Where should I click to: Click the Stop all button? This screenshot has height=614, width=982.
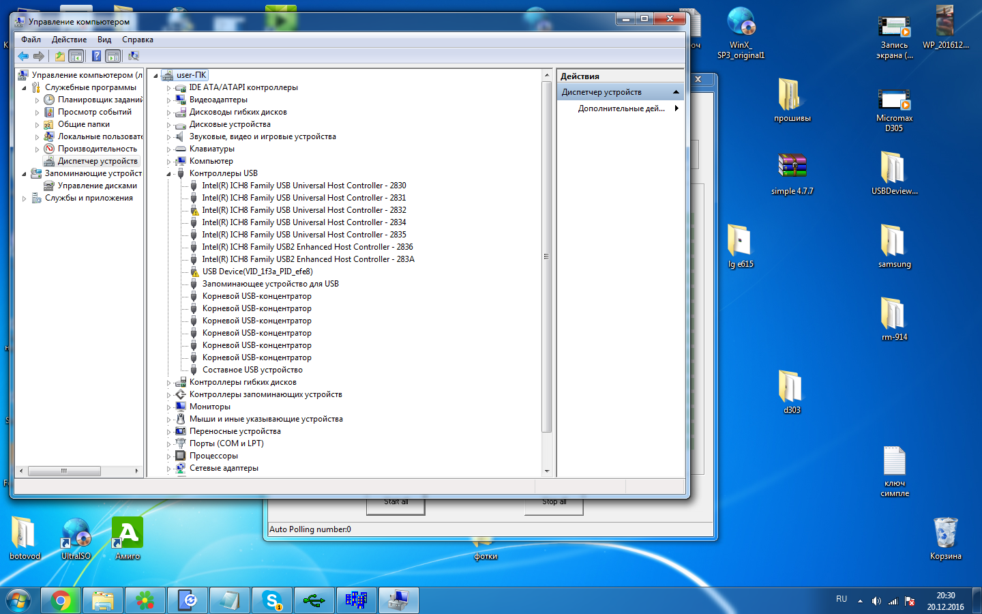pyautogui.click(x=554, y=503)
